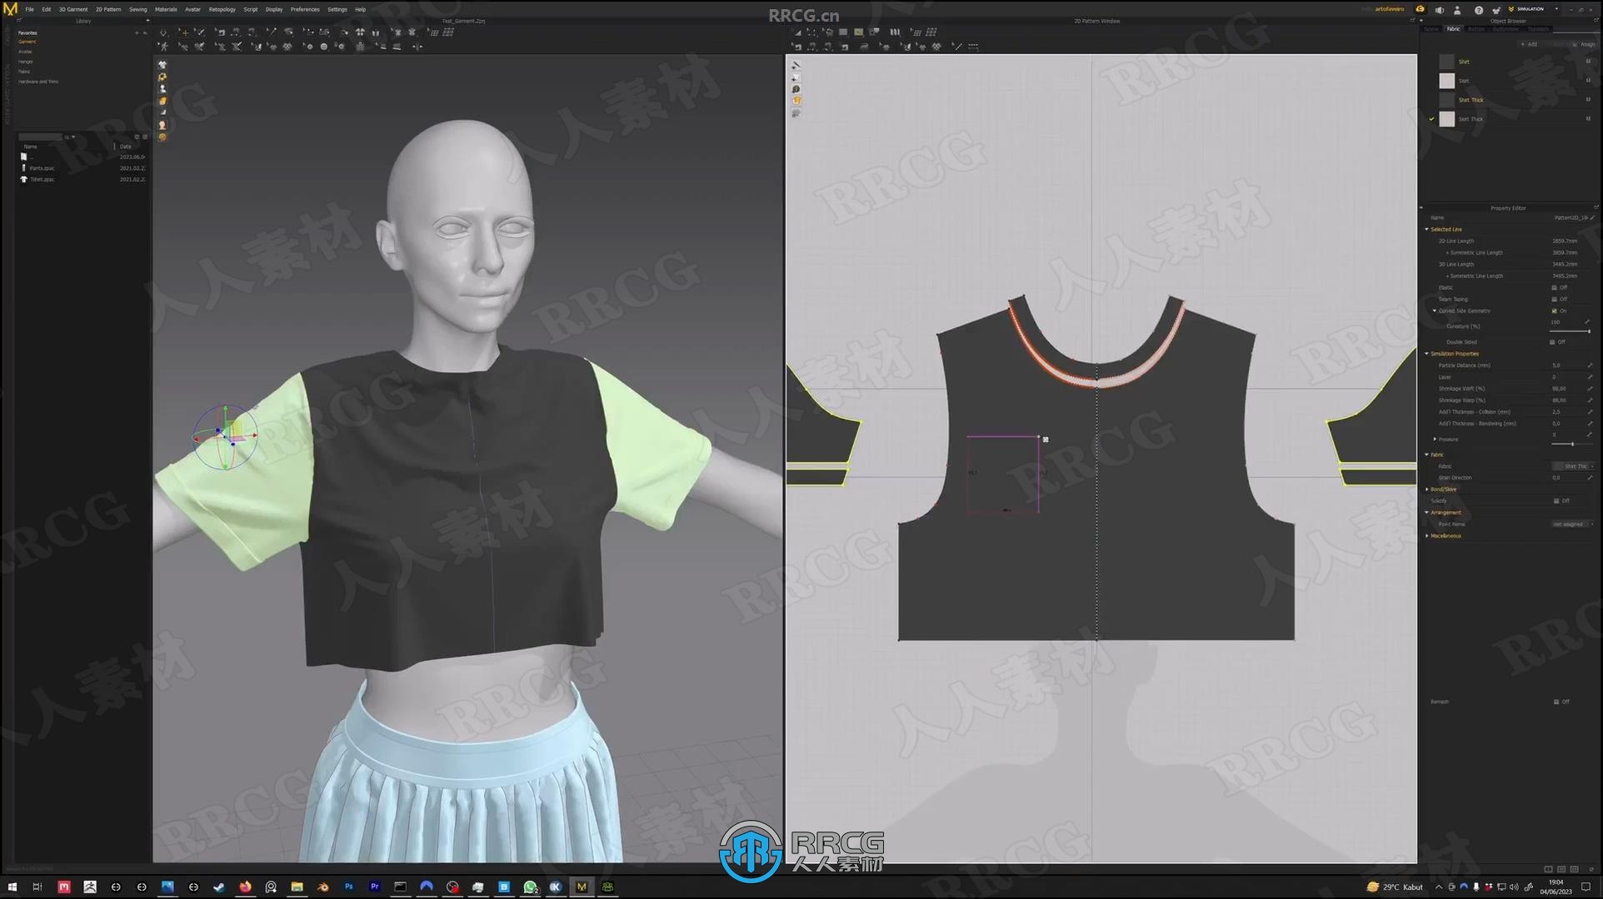
Task: Click the user profile icon in top right
Action: click(1457, 10)
